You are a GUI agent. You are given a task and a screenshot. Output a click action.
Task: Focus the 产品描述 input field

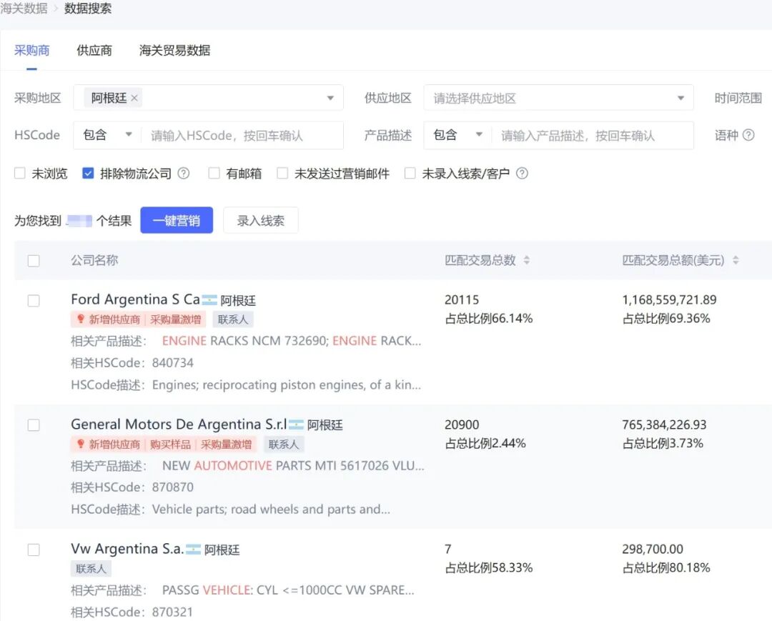(593, 135)
